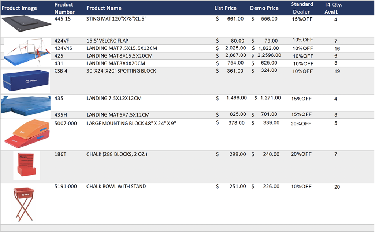Click the 15.5' VELCRO FLAP name cell
The image size is (375, 232).
(x=107, y=41)
